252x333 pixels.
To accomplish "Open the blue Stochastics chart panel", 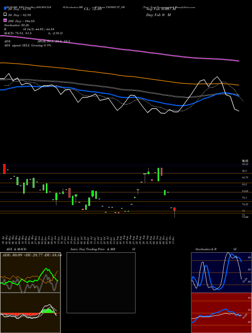I will tap(221, 272).
